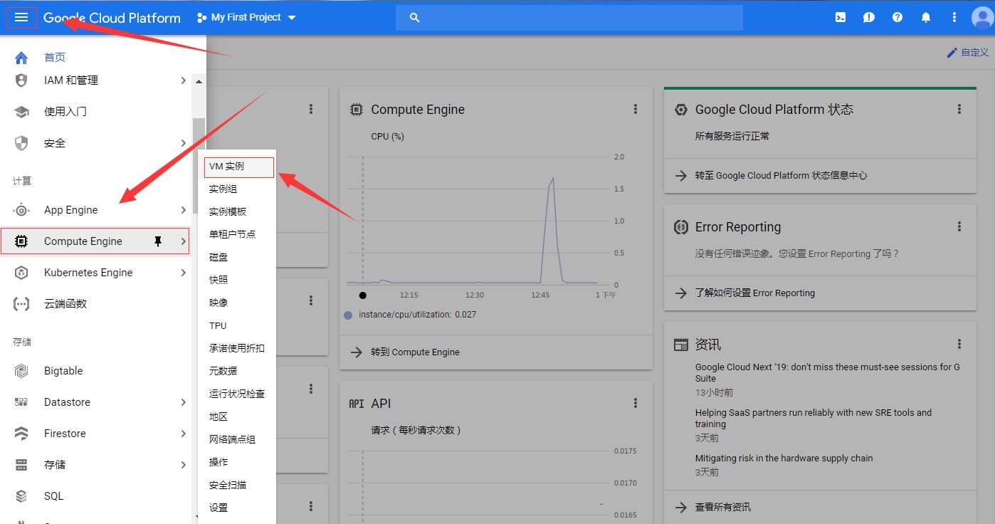Select 快照 in the submenu
The image size is (995, 524).
point(219,280)
